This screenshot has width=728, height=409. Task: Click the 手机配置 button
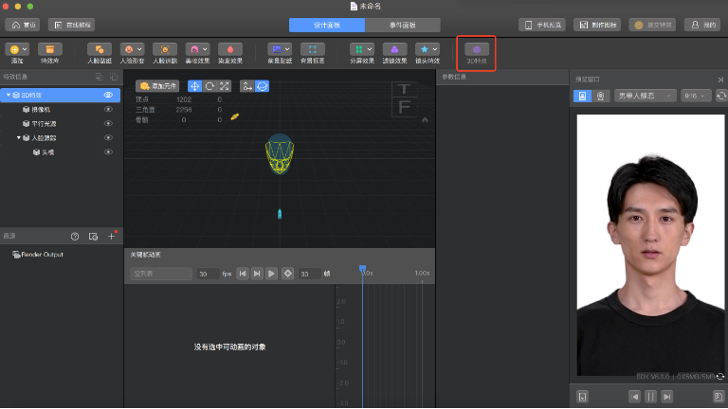pyautogui.click(x=542, y=25)
